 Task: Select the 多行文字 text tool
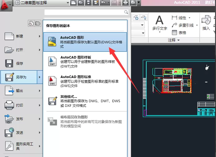click(160, 23)
